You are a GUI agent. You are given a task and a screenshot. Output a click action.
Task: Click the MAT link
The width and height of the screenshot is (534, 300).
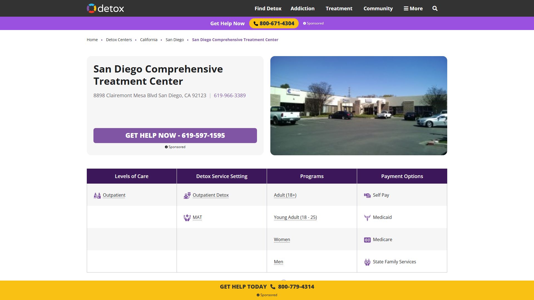click(197, 217)
